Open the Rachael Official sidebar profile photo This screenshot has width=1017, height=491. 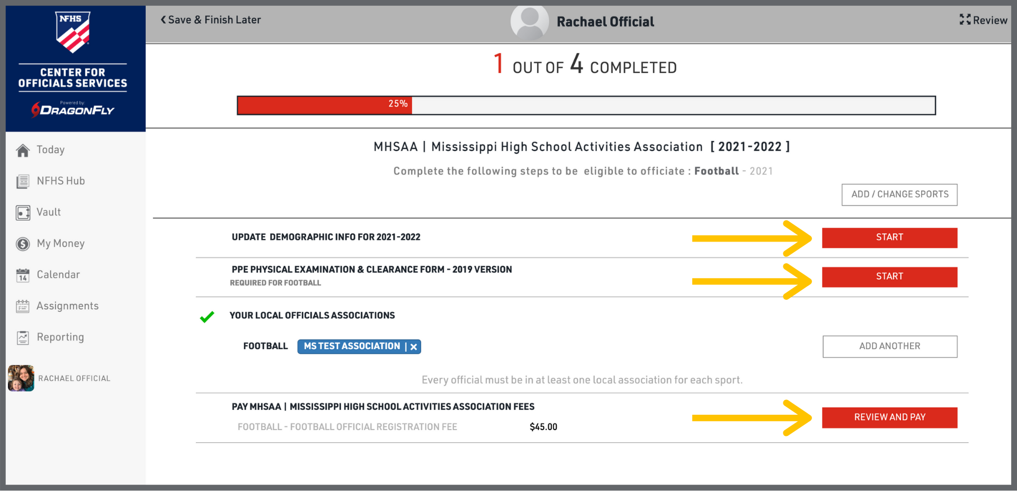coord(21,378)
